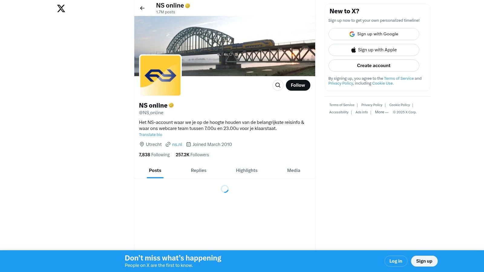Screen dimensions: 484x272
Task: Switch to the Replies tab
Action: click(x=198, y=170)
